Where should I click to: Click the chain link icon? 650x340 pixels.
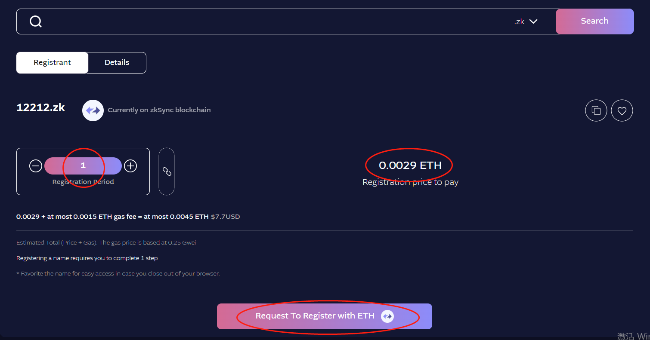point(167,171)
